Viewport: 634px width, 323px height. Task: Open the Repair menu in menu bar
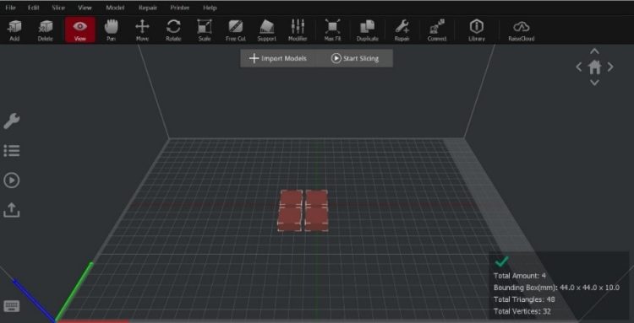pyautogui.click(x=148, y=8)
